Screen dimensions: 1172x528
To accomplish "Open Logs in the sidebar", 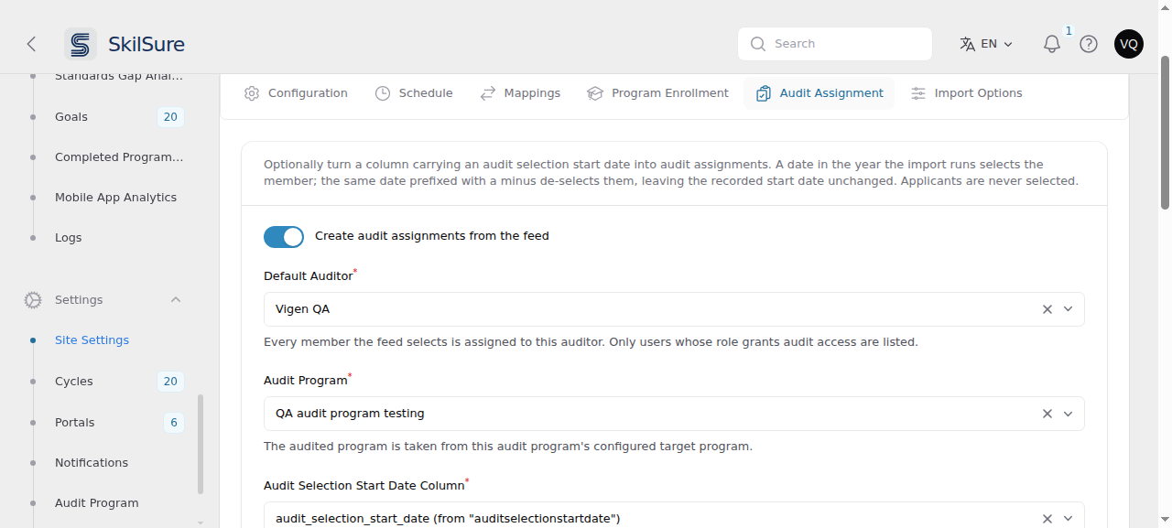I will [69, 238].
